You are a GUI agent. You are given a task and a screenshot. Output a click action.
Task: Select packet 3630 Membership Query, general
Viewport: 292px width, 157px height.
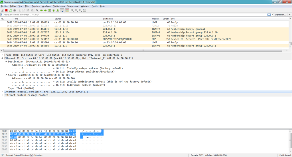145,29
